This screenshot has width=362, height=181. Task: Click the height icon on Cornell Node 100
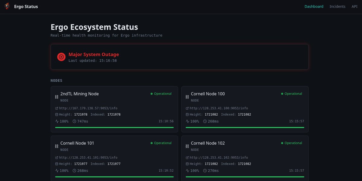click(187, 114)
